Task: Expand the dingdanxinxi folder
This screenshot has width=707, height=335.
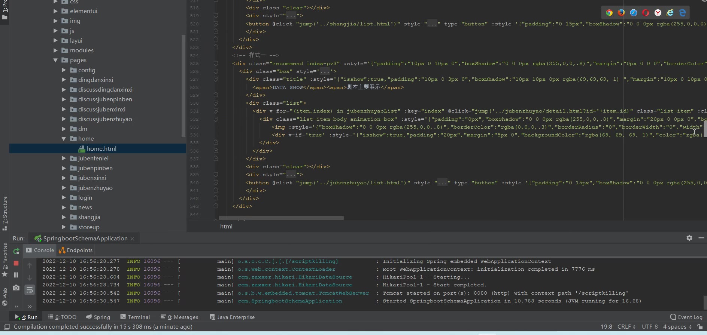Action: click(x=64, y=80)
